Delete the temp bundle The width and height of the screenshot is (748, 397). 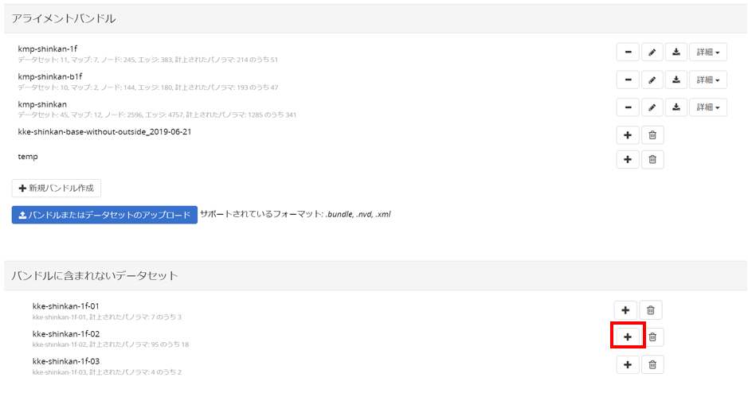coord(652,160)
